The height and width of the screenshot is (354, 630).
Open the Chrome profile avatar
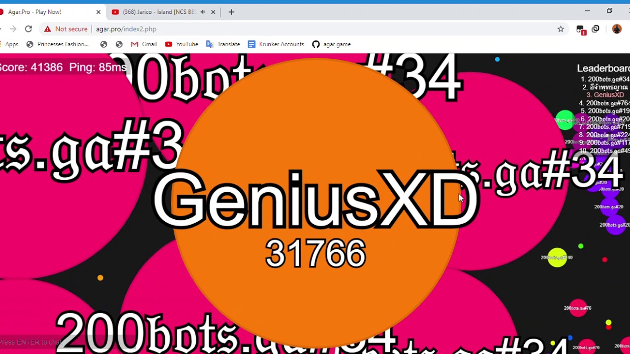(x=617, y=29)
